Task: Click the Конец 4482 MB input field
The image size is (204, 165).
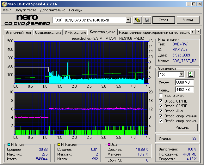Action: (184, 90)
